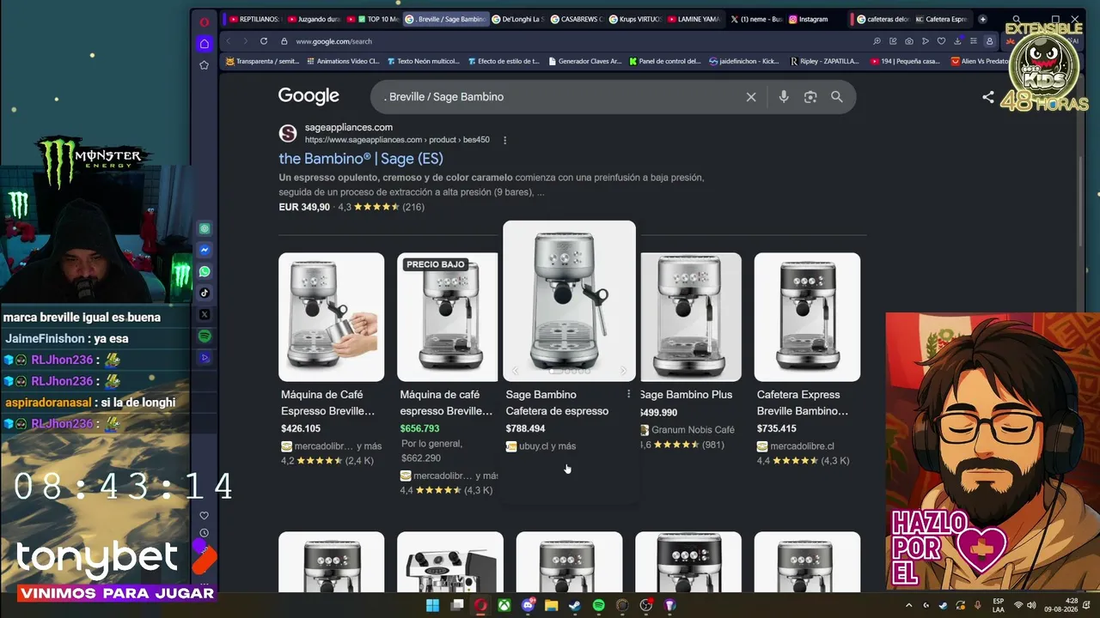Open the heart favorites icon in sidebar

pos(204,516)
